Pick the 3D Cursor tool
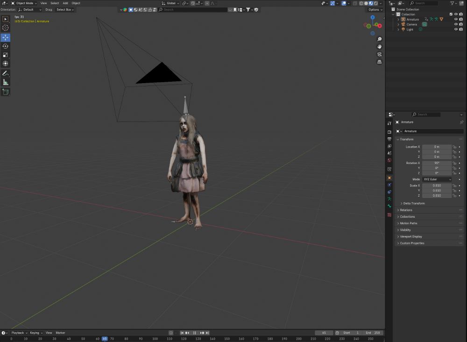 pos(6,28)
